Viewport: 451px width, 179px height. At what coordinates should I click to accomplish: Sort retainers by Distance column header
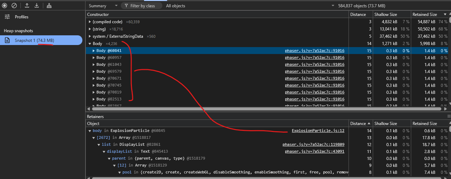[361, 124]
